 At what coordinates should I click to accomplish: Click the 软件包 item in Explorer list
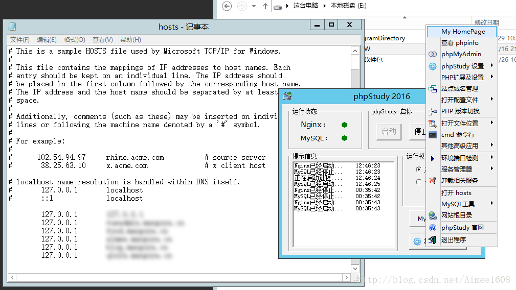[373, 60]
